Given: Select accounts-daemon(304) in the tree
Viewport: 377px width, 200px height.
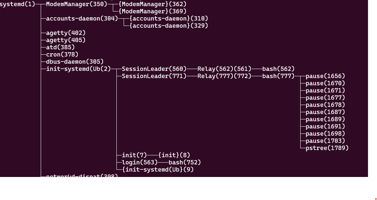Looking at the screenshot, I should point(82,18).
